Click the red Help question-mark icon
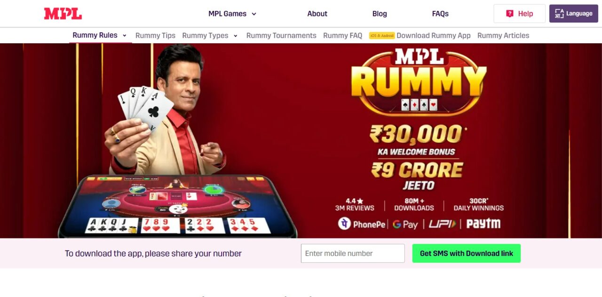Viewport: 602px width, 297px height. [510, 14]
